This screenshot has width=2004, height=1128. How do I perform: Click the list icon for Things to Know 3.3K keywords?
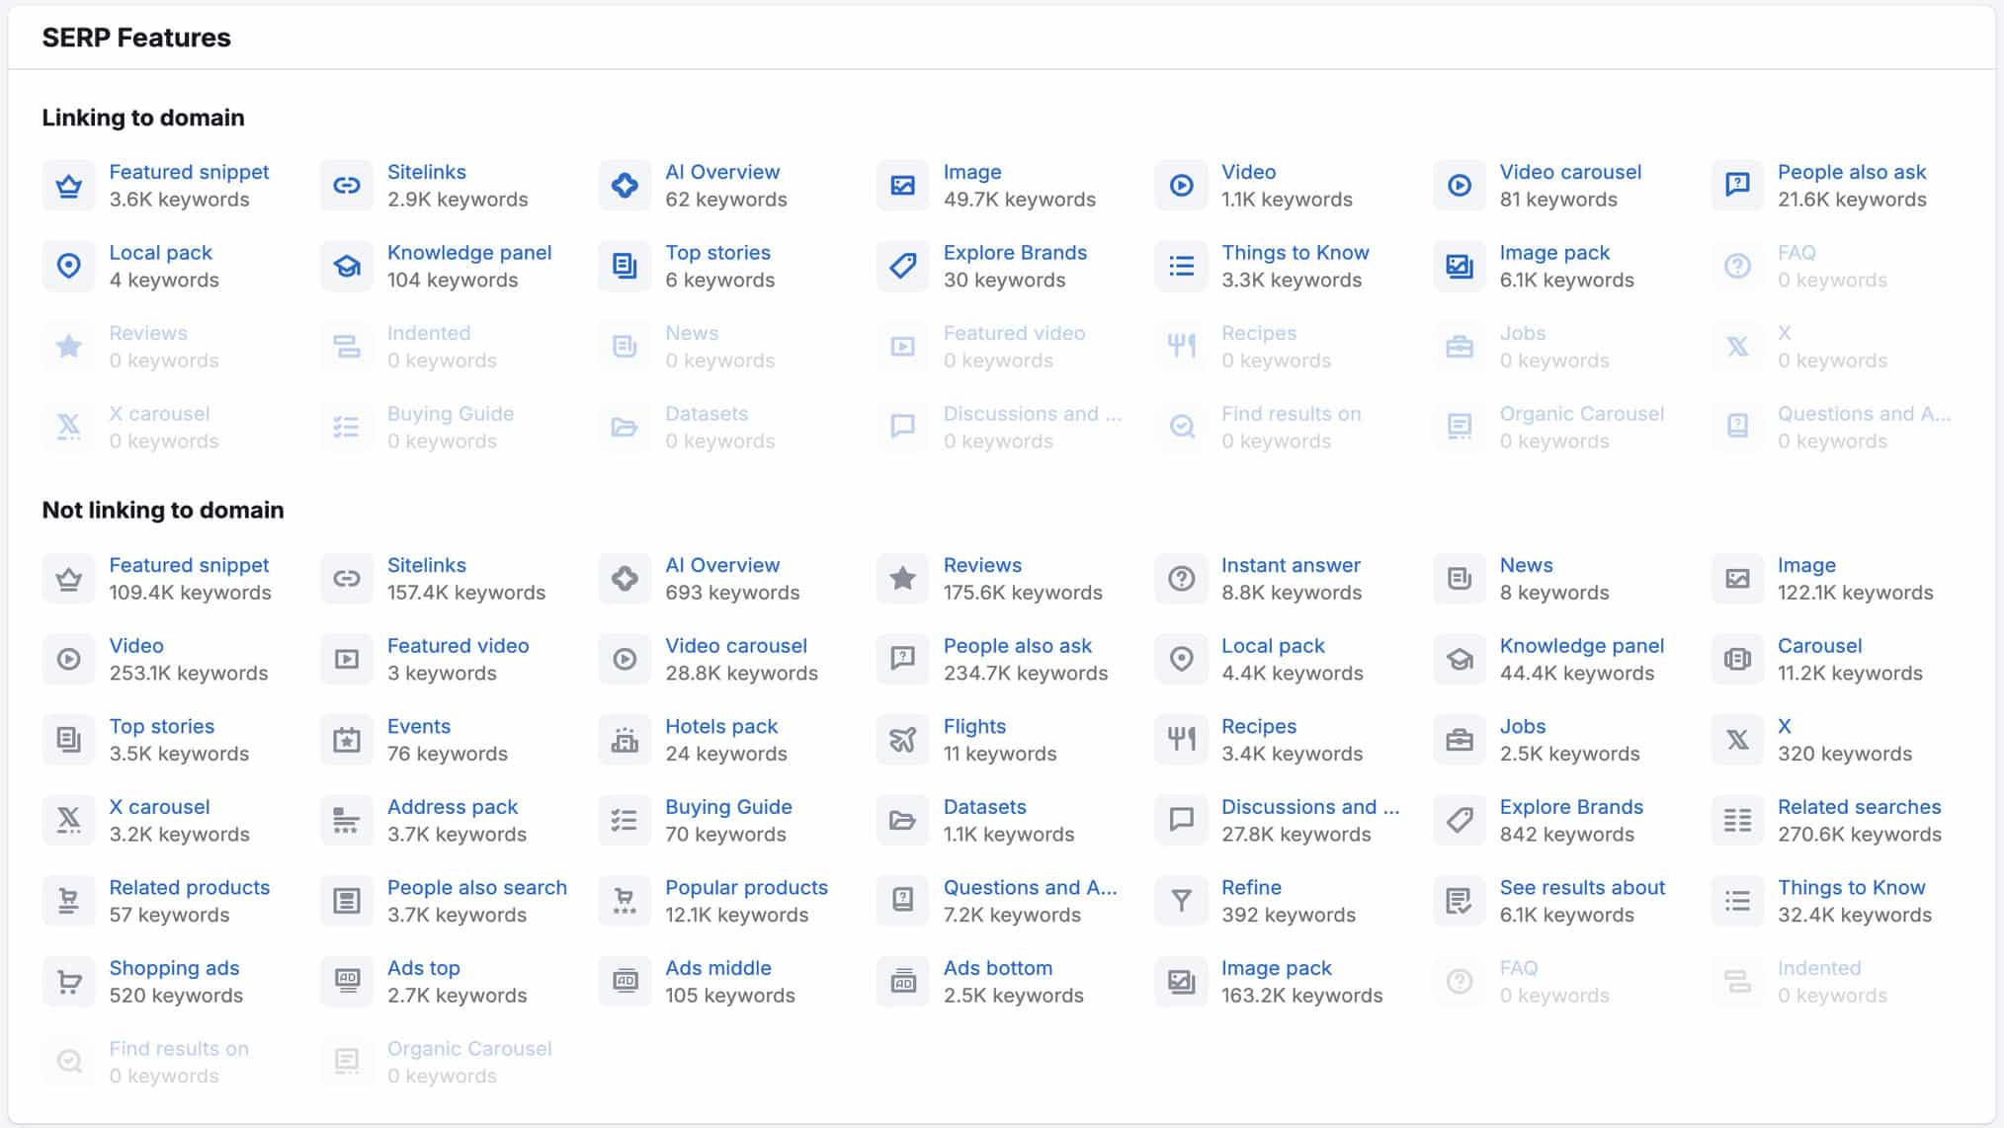pyautogui.click(x=1182, y=266)
